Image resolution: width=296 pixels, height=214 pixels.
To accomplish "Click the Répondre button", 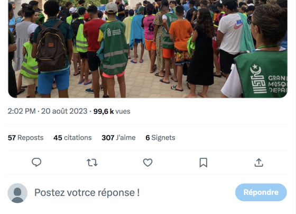I will tap(261, 192).
